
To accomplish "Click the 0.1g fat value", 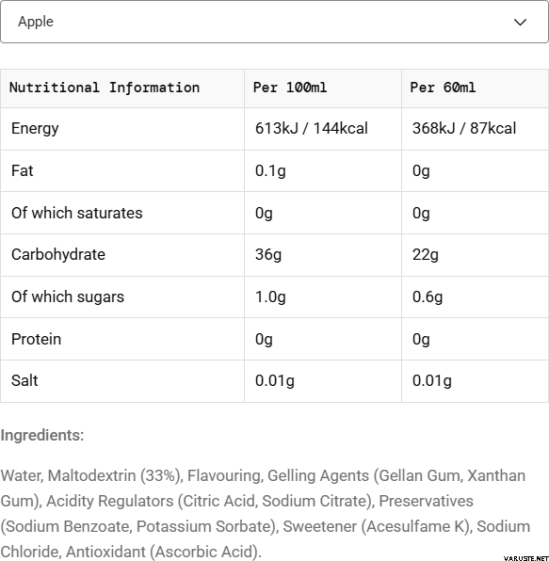I will pos(270,171).
